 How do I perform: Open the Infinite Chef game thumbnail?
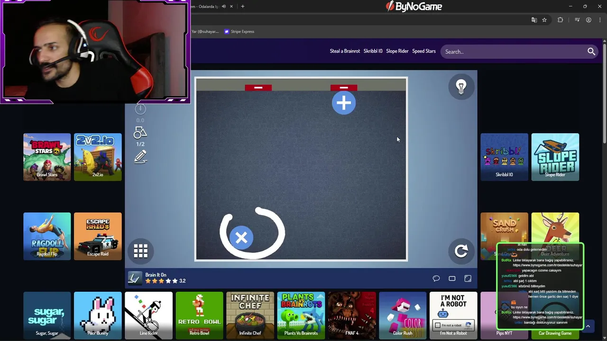click(250, 315)
